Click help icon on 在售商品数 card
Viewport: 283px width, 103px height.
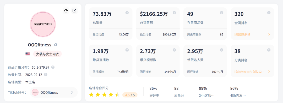pyautogui.click(x=222, y=13)
